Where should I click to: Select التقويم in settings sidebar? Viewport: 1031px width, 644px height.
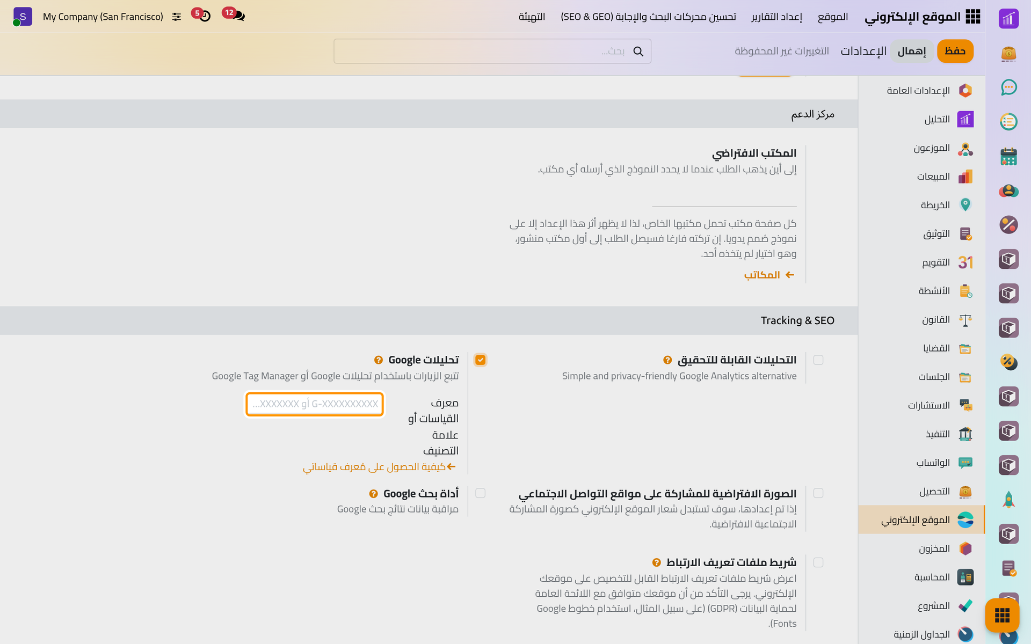tap(921, 262)
